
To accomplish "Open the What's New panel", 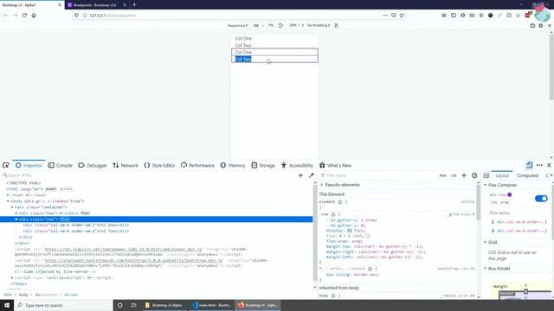I will coord(335,165).
